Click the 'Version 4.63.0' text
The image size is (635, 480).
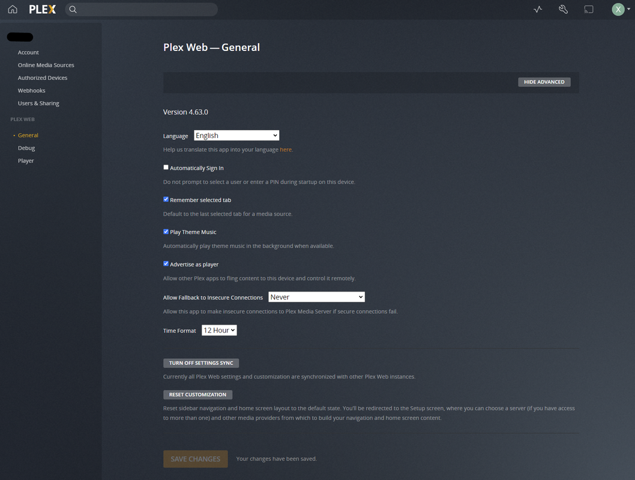[185, 112]
